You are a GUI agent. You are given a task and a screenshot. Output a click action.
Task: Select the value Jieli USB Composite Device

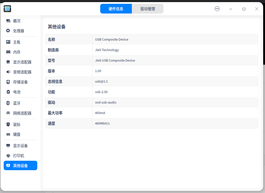coord(115,60)
